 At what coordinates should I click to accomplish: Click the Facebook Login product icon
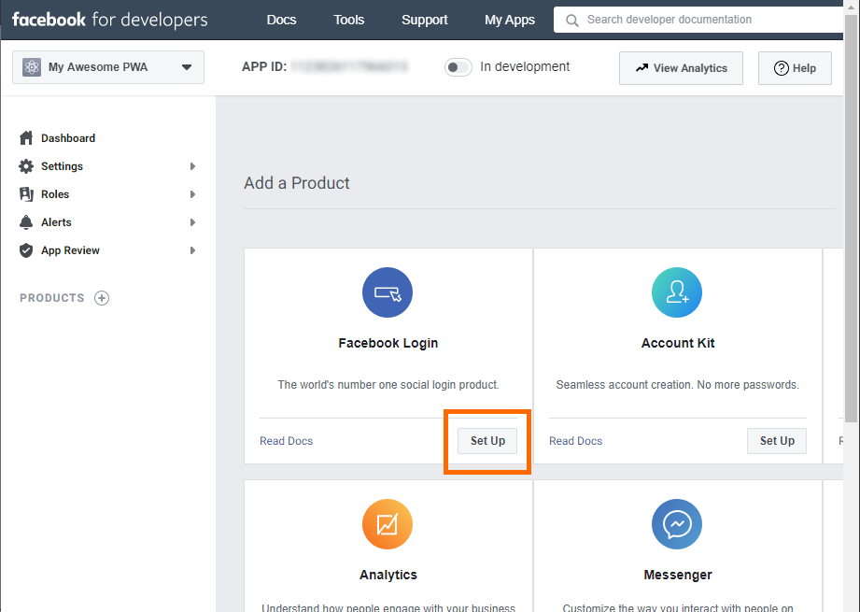[x=388, y=292]
